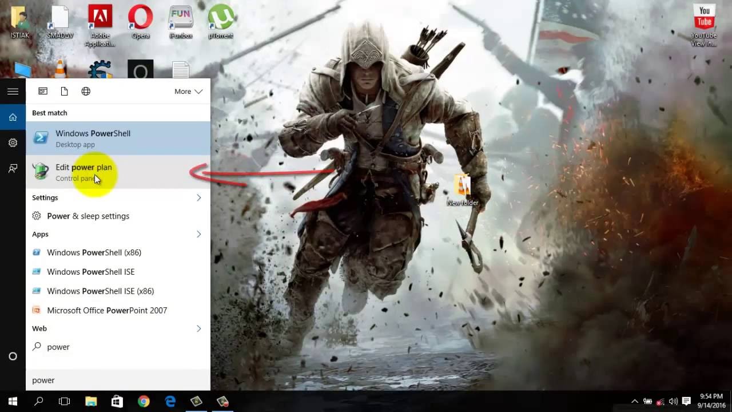Select the VLC cone desktop icon
The height and width of the screenshot is (412, 732).
tap(60, 69)
